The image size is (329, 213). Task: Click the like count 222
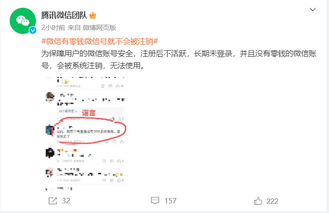point(272,201)
